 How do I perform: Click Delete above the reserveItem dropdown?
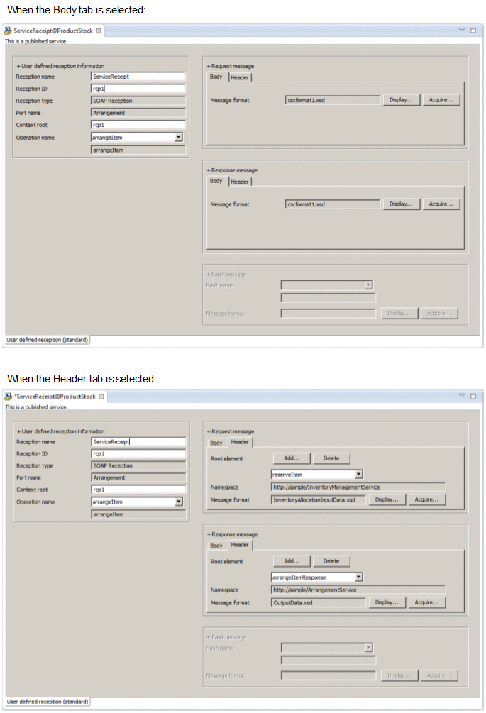331,458
